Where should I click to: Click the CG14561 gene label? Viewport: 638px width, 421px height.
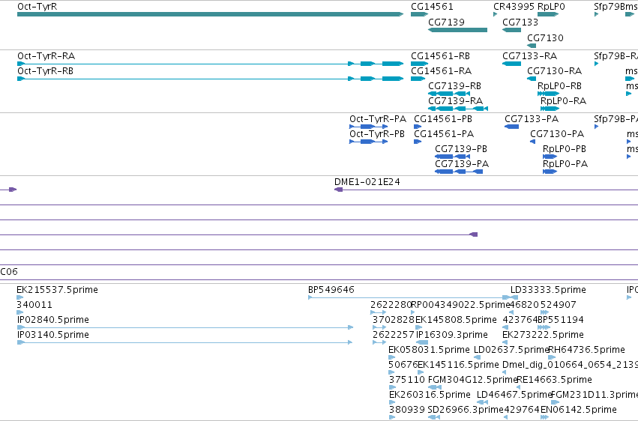click(x=432, y=7)
